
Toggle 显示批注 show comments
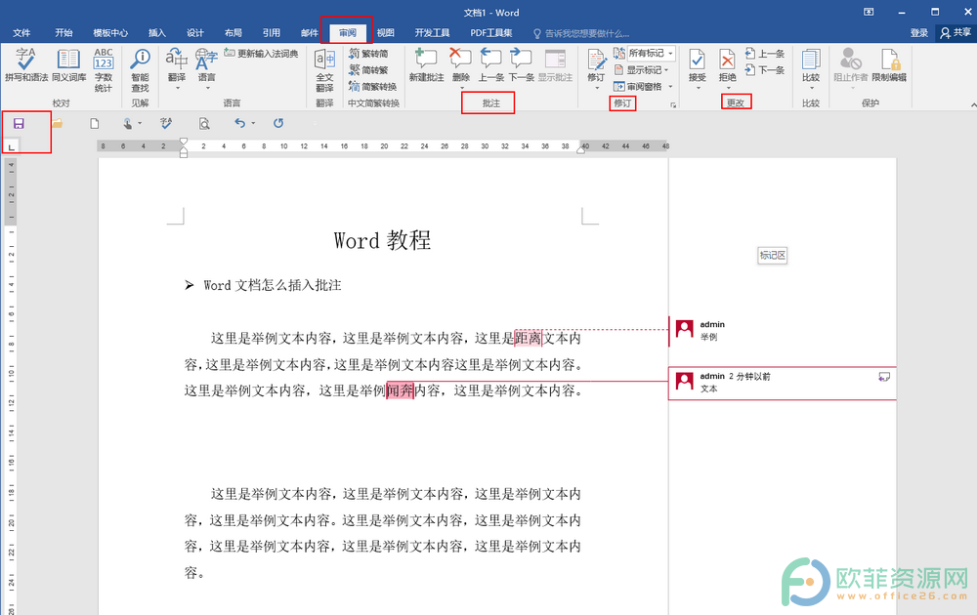(x=555, y=64)
